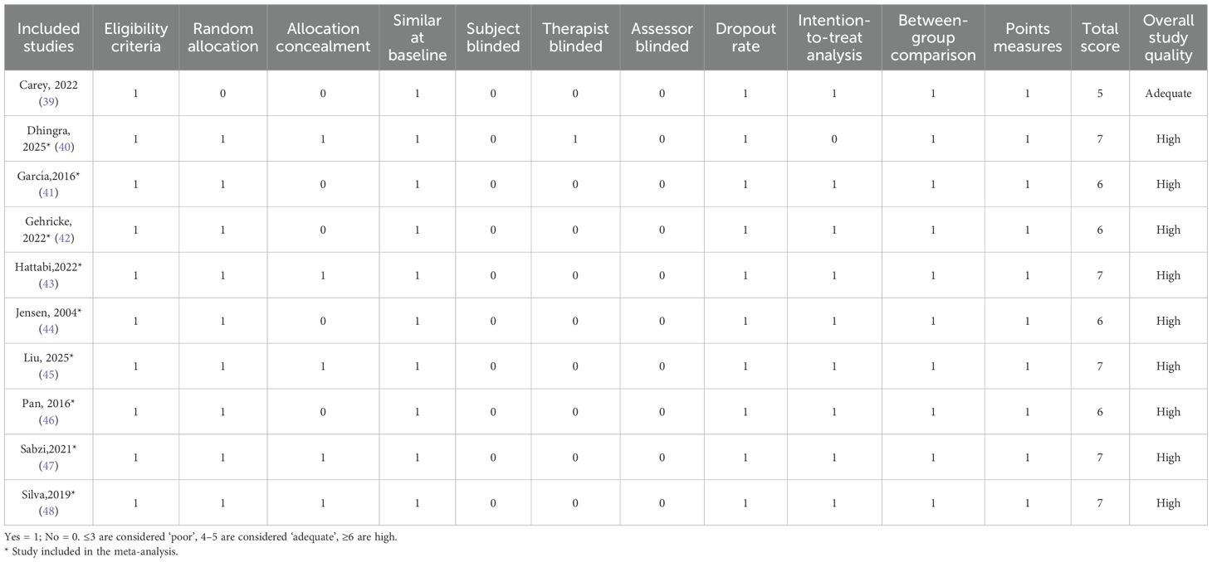Click the Between-group comparison header
This screenshot has height=562, width=1212.
(932, 37)
